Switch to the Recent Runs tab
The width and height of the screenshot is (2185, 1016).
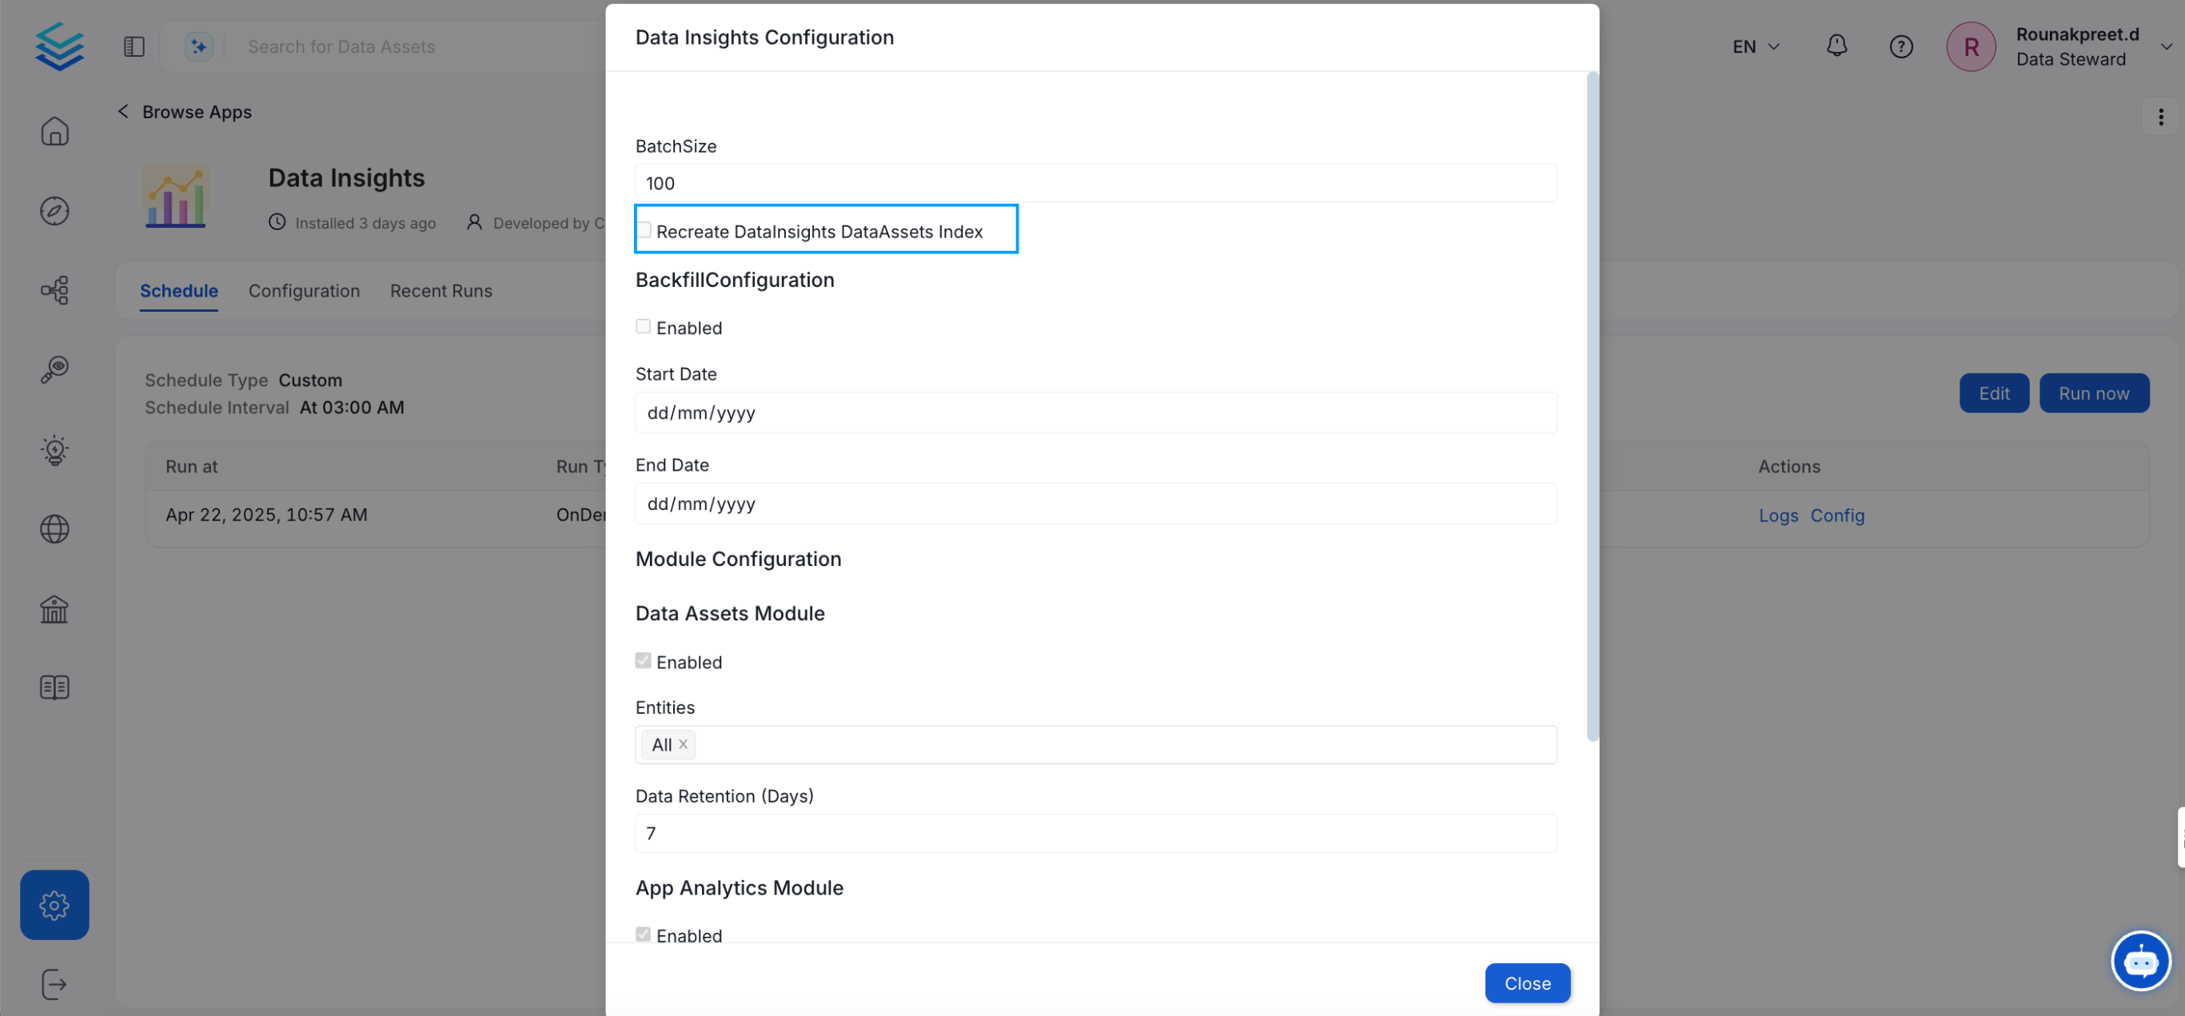(x=441, y=291)
